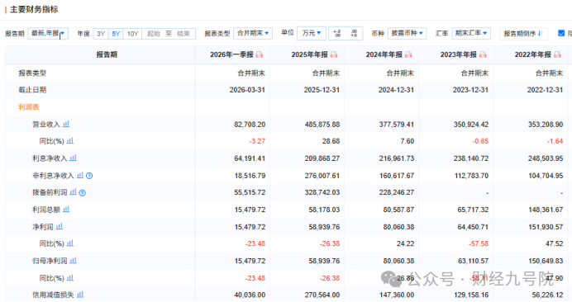Show chart for 非利息净收入
Screen dimensions: 572x302
pos(80,175)
